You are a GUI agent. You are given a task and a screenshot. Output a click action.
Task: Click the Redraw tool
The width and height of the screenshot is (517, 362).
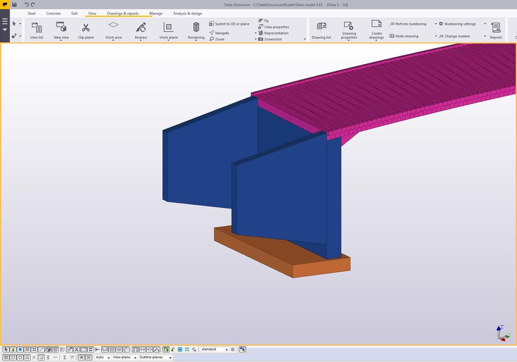pos(141,30)
